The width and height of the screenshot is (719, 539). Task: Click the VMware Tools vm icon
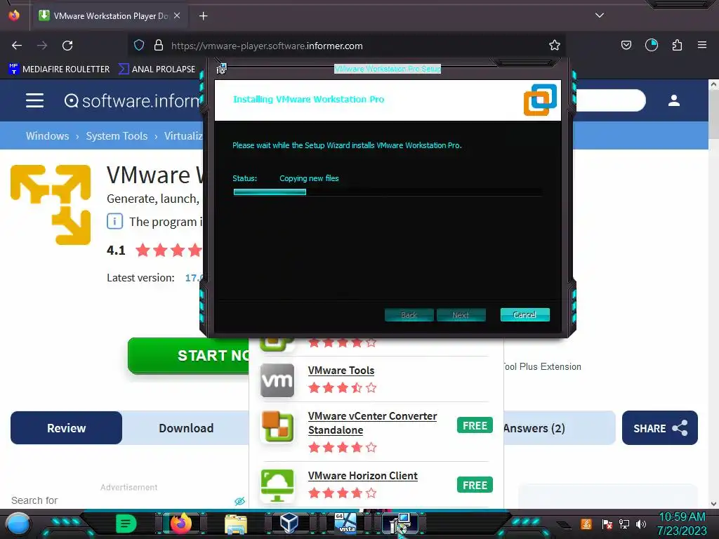pyautogui.click(x=277, y=380)
